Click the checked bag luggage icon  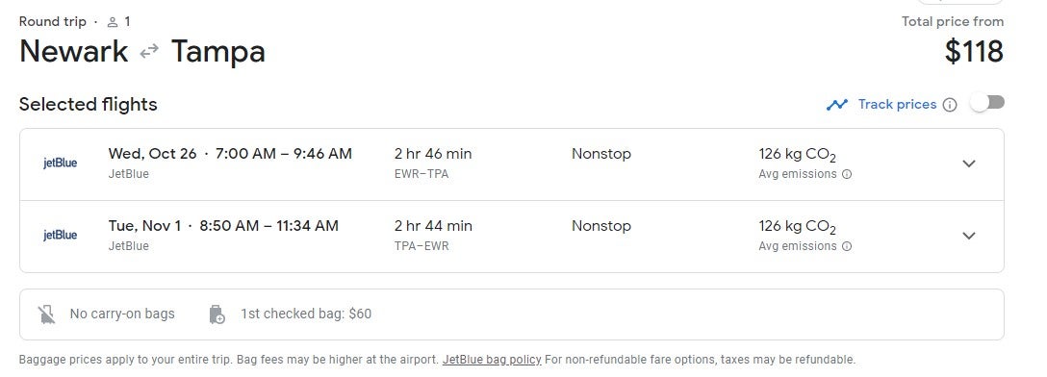(x=217, y=314)
